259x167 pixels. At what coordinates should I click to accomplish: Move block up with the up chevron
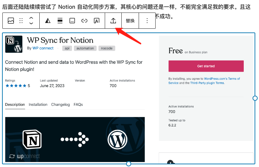click(x=31, y=18)
